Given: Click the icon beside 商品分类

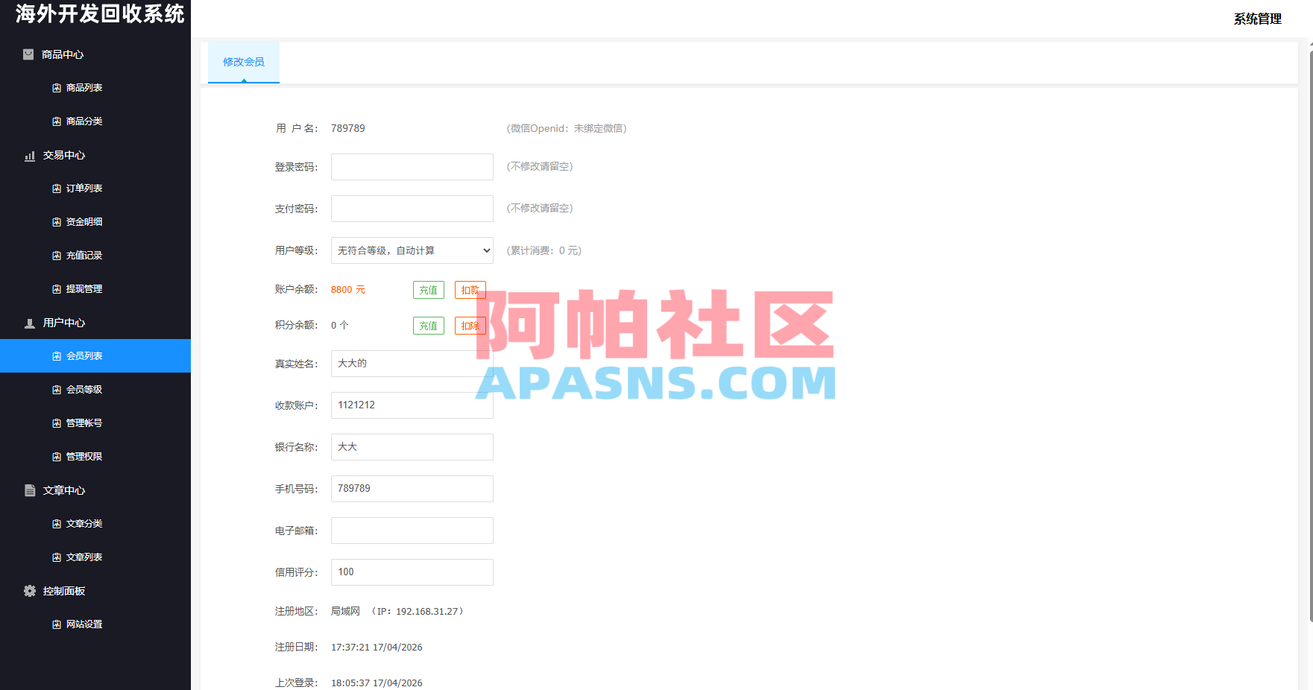Looking at the screenshot, I should tap(57, 121).
